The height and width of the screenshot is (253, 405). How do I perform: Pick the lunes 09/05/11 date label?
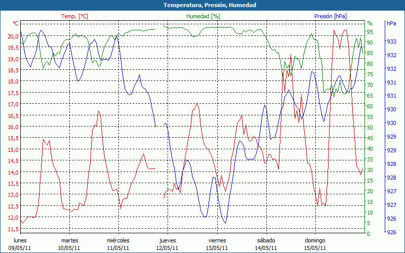tap(20, 244)
